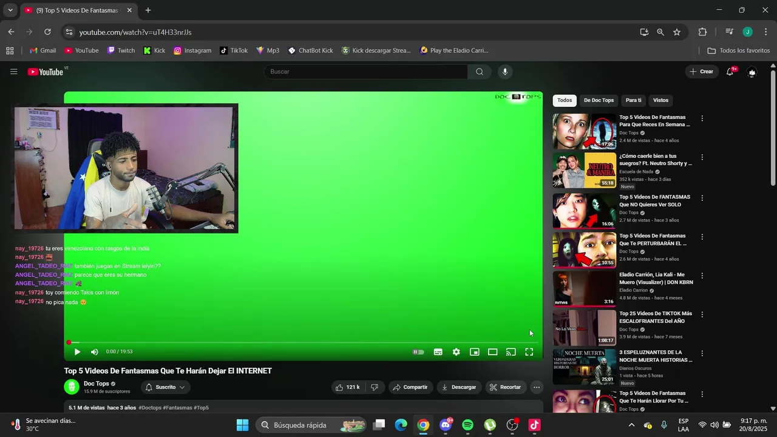
Task: Click the search magnifier button
Action: click(x=480, y=72)
